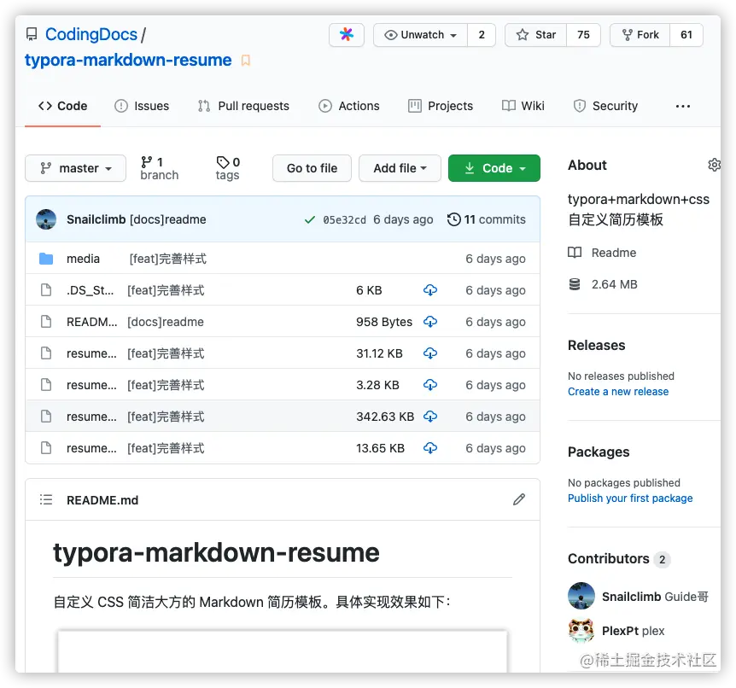Click Readme link in About section
736x688 pixels.
[614, 253]
